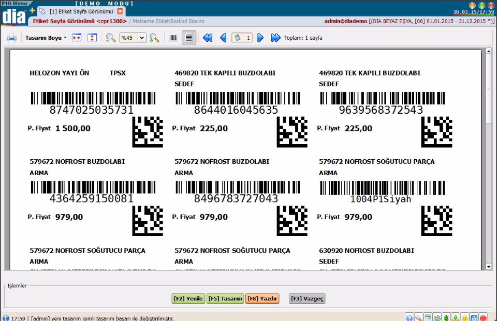
Task: Click the HELOZON YAYI ÖN label text
Action: coord(59,73)
